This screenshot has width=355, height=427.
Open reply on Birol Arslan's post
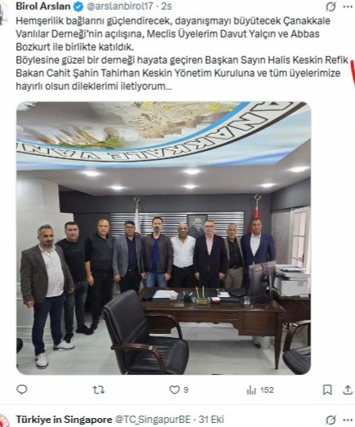(x=22, y=389)
